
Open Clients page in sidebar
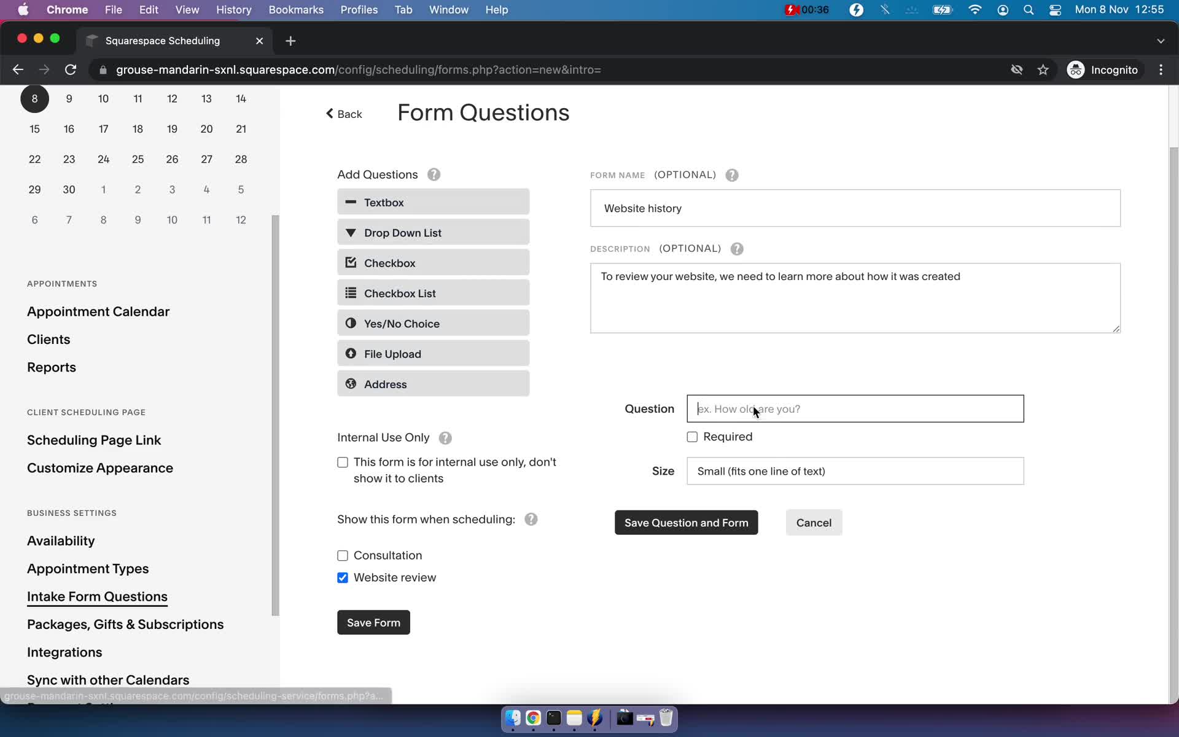point(49,339)
